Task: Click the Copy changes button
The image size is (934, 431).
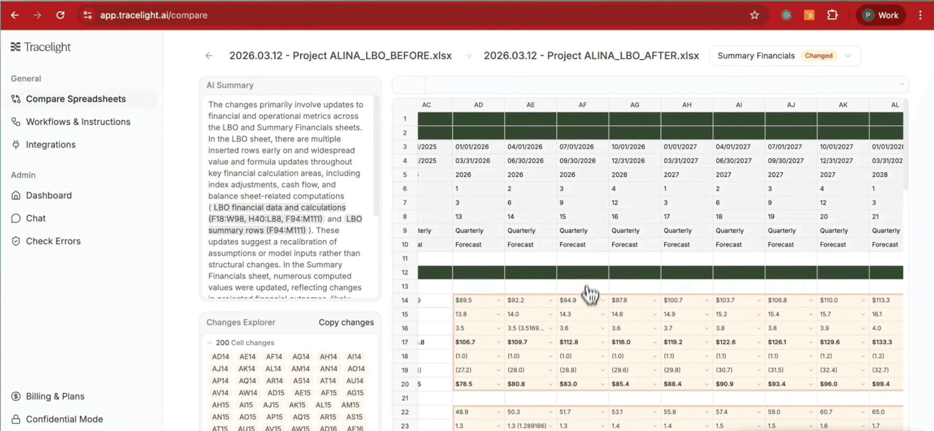Action: (346, 322)
